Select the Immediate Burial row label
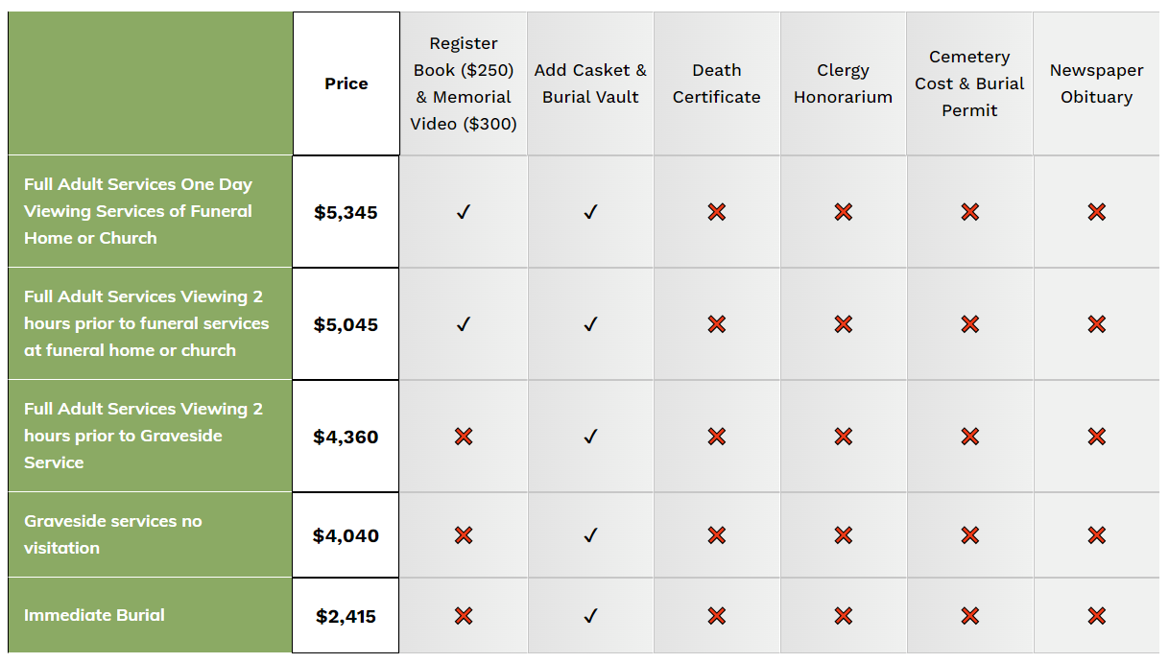Image resolution: width=1169 pixels, height=663 pixels. pos(94,615)
